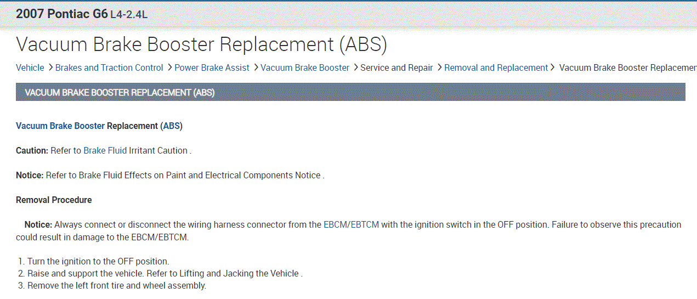Click the 2007 Pontiac G6 vehicle title
The image size is (697, 299).
coord(61,14)
